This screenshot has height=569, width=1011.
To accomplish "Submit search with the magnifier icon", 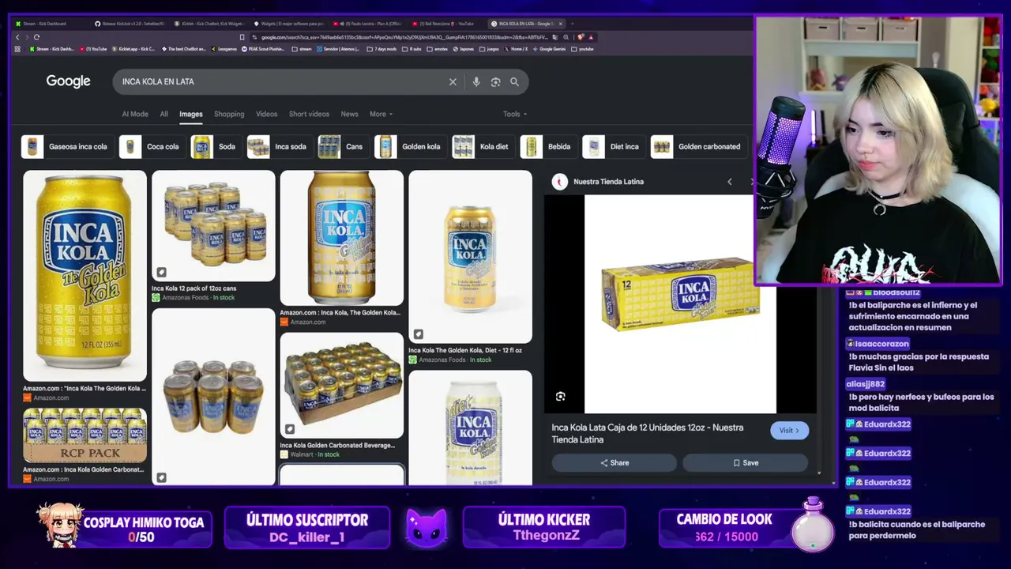I will click(x=514, y=81).
